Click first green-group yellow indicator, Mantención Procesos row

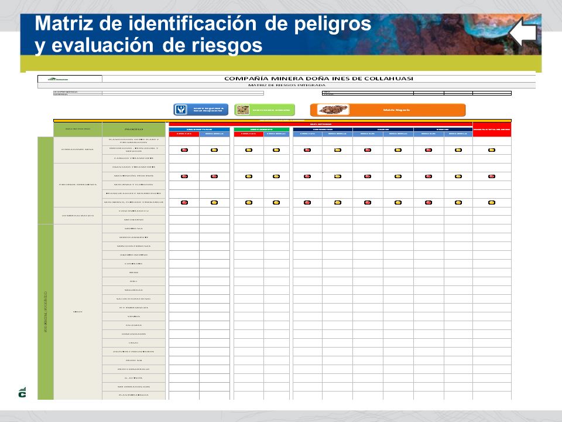249,176
